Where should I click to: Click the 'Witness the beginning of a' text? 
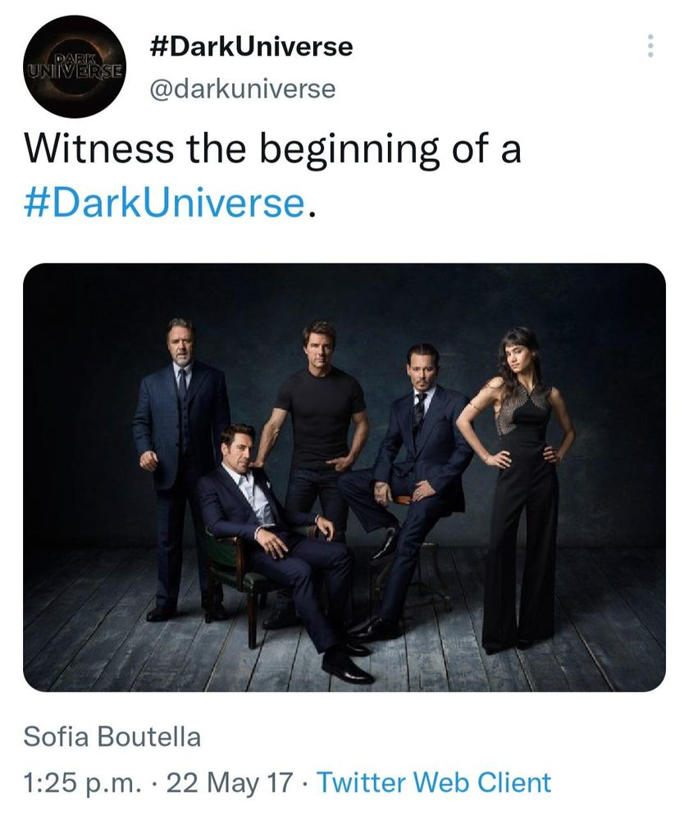(x=272, y=150)
